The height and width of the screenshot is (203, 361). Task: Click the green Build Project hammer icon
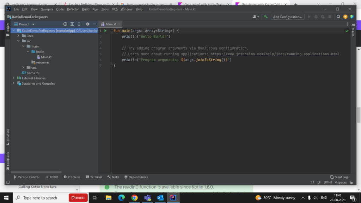(x=266, y=17)
